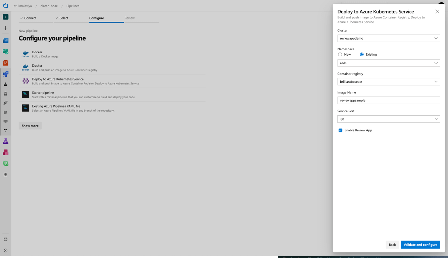This screenshot has height=258, width=448.
Task: Switch to the Configure step tab
Action: [106, 18]
